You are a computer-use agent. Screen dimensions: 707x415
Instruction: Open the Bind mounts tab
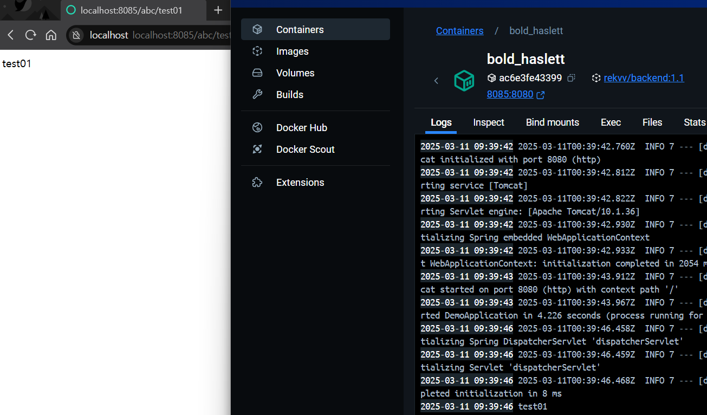(x=553, y=122)
